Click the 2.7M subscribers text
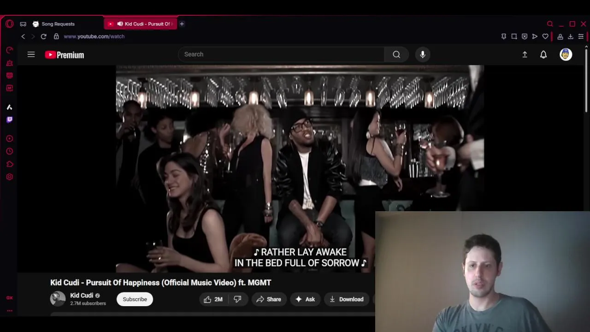Viewport: 590px width, 332px height. click(x=88, y=303)
